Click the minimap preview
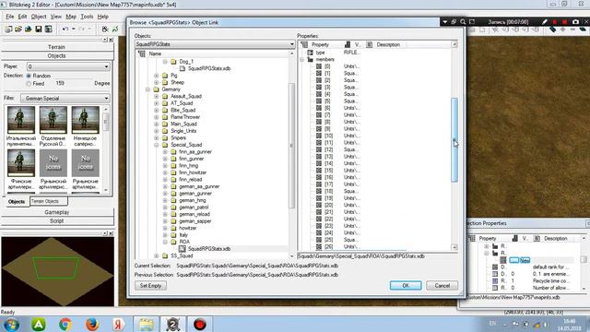Image resolution: width=590 pixels, height=332 pixels. (57, 271)
